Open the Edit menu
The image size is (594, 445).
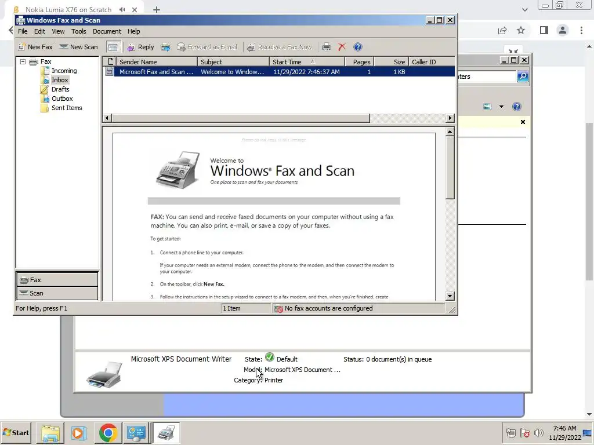click(x=39, y=31)
